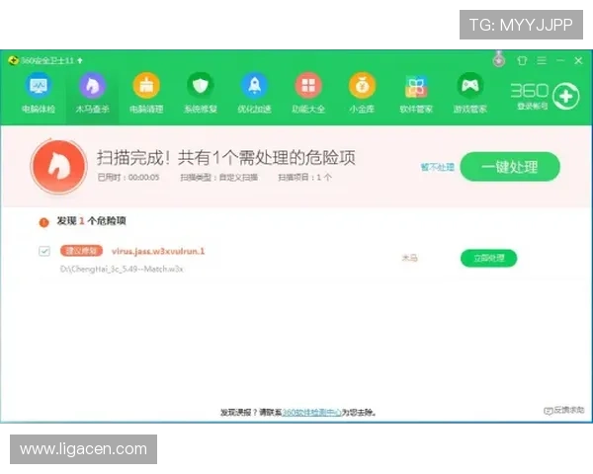Screen dimensions: 593x474
Task: Click 立即处理 button for detected virus
Action: click(488, 258)
